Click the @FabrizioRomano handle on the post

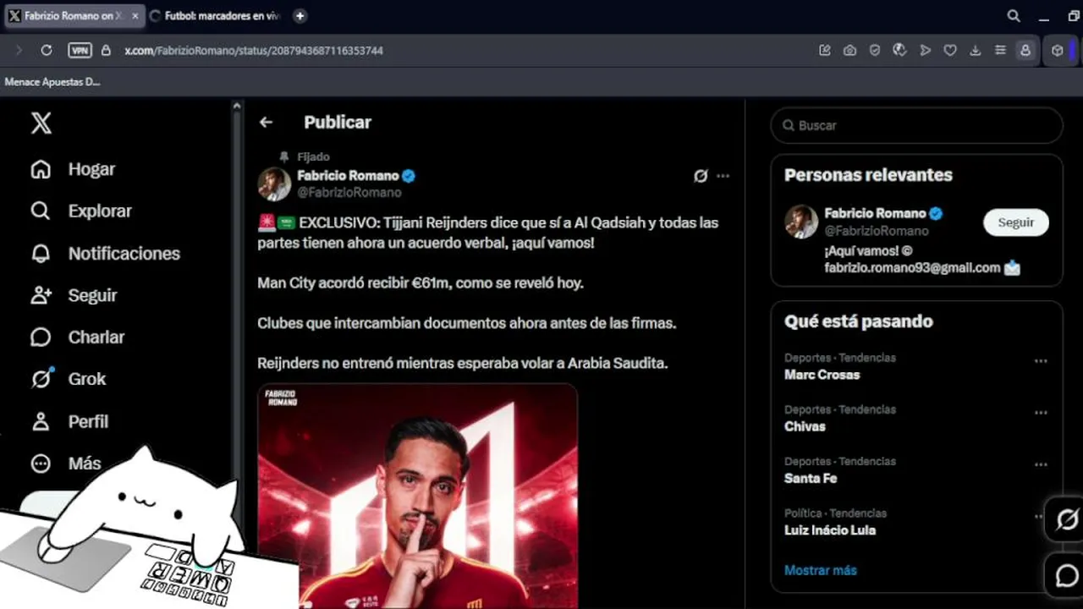coord(349,192)
